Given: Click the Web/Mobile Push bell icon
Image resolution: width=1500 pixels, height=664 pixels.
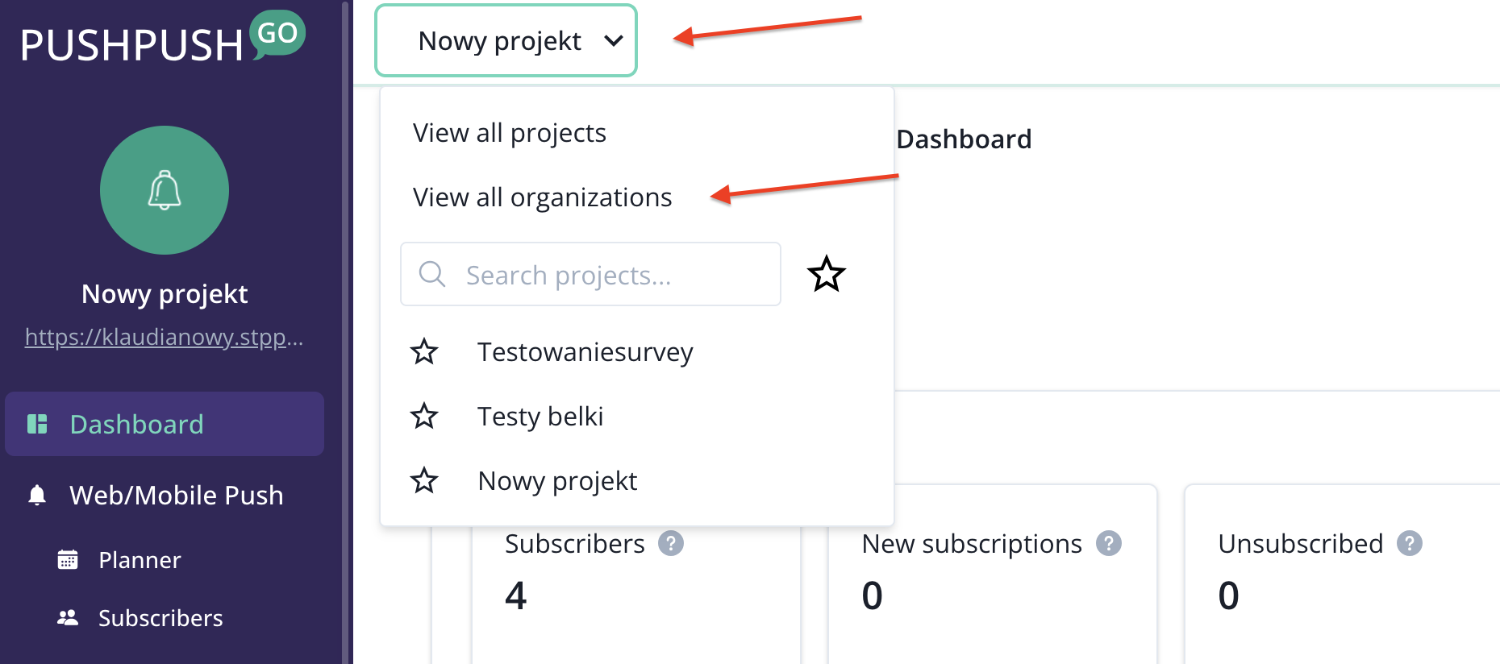Looking at the screenshot, I should (37, 495).
